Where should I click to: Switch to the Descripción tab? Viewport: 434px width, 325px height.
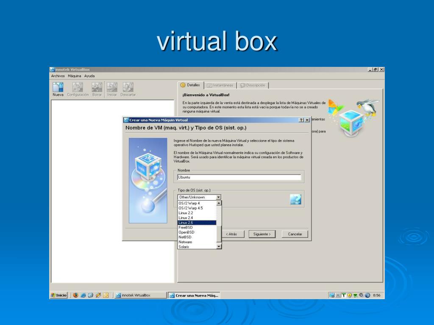[253, 85]
